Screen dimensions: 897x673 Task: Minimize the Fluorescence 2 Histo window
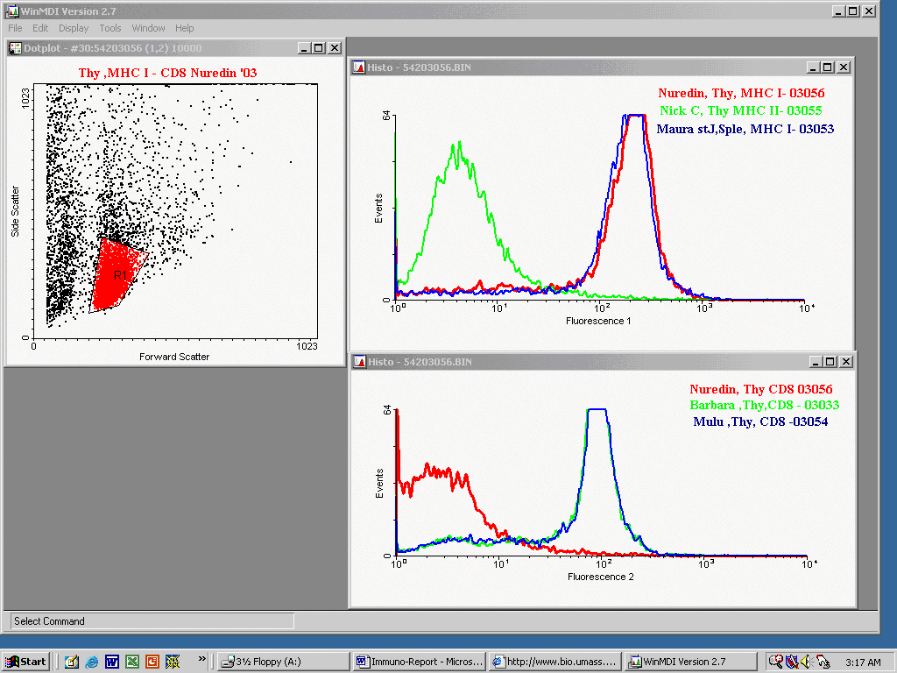814,361
